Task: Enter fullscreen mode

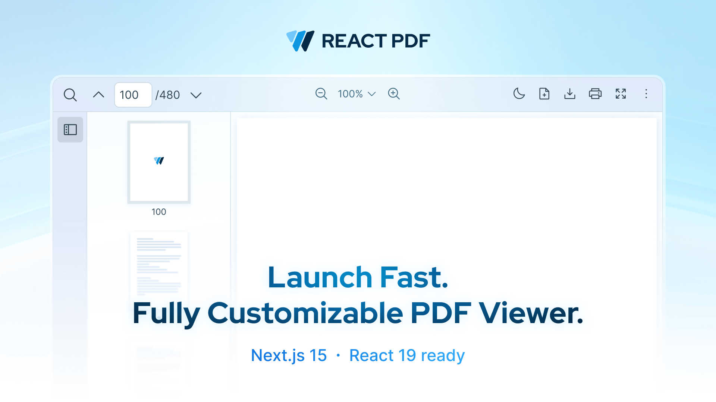Action: coord(621,94)
